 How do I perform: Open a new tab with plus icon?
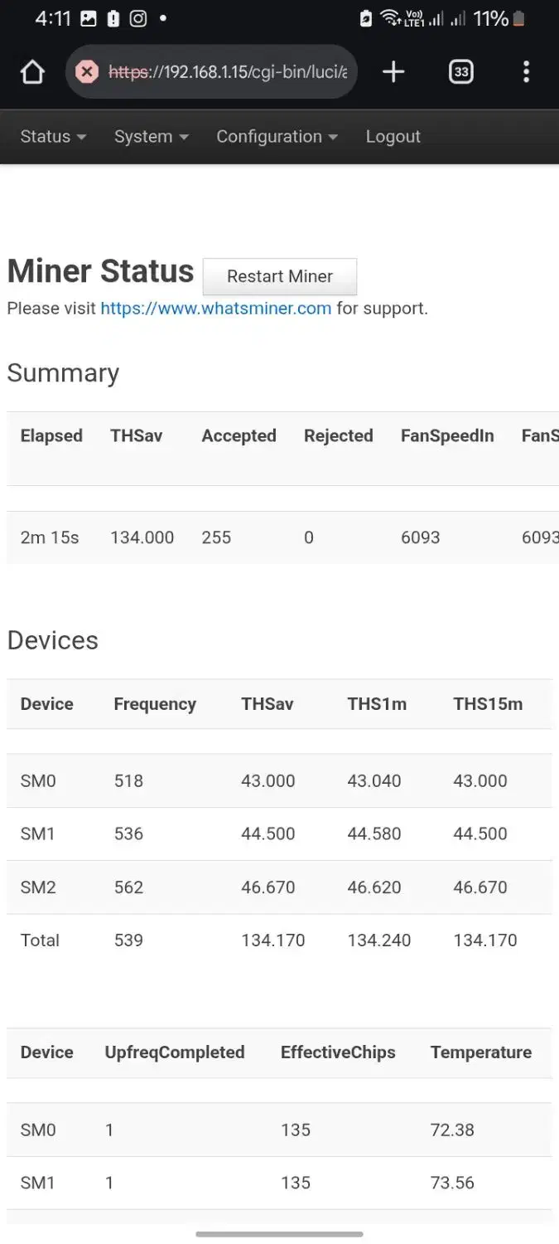pyautogui.click(x=393, y=72)
